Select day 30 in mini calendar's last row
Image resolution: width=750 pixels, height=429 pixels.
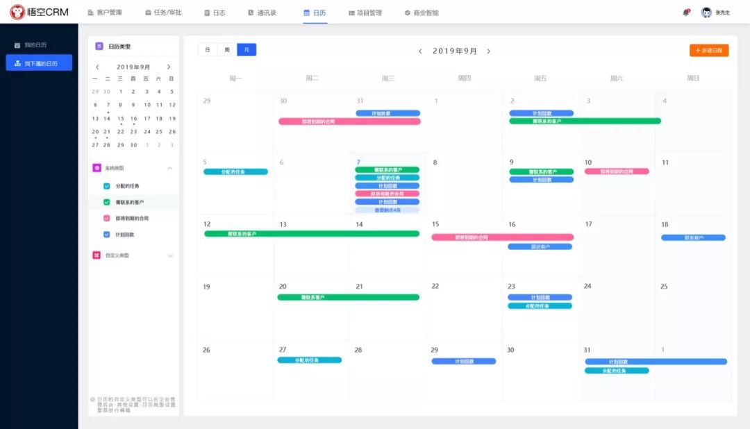point(134,145)
